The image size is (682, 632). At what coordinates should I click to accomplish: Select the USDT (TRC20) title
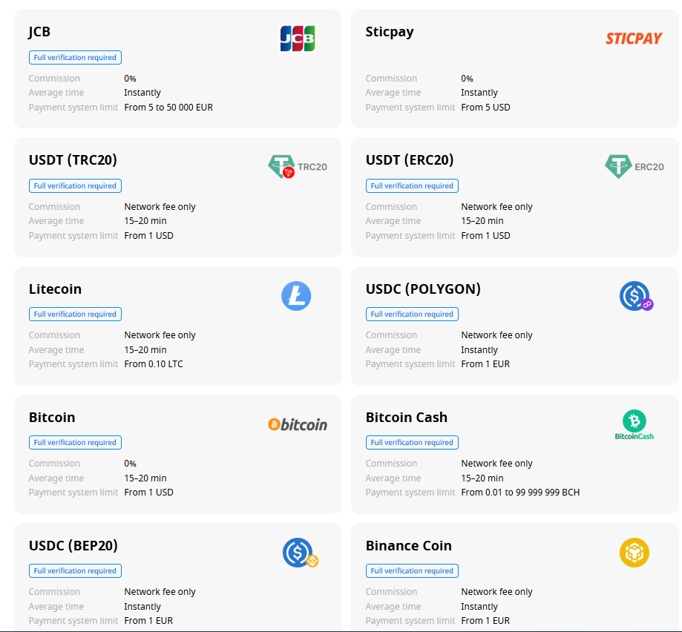pyautogui.click(x=73, y=160)
